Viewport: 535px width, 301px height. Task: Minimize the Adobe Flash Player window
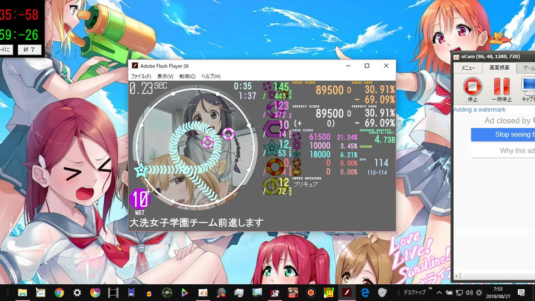[348, 66]
